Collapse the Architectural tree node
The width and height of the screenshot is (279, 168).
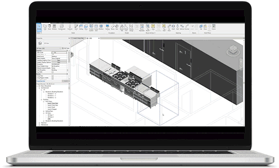[x=40, y=88]
